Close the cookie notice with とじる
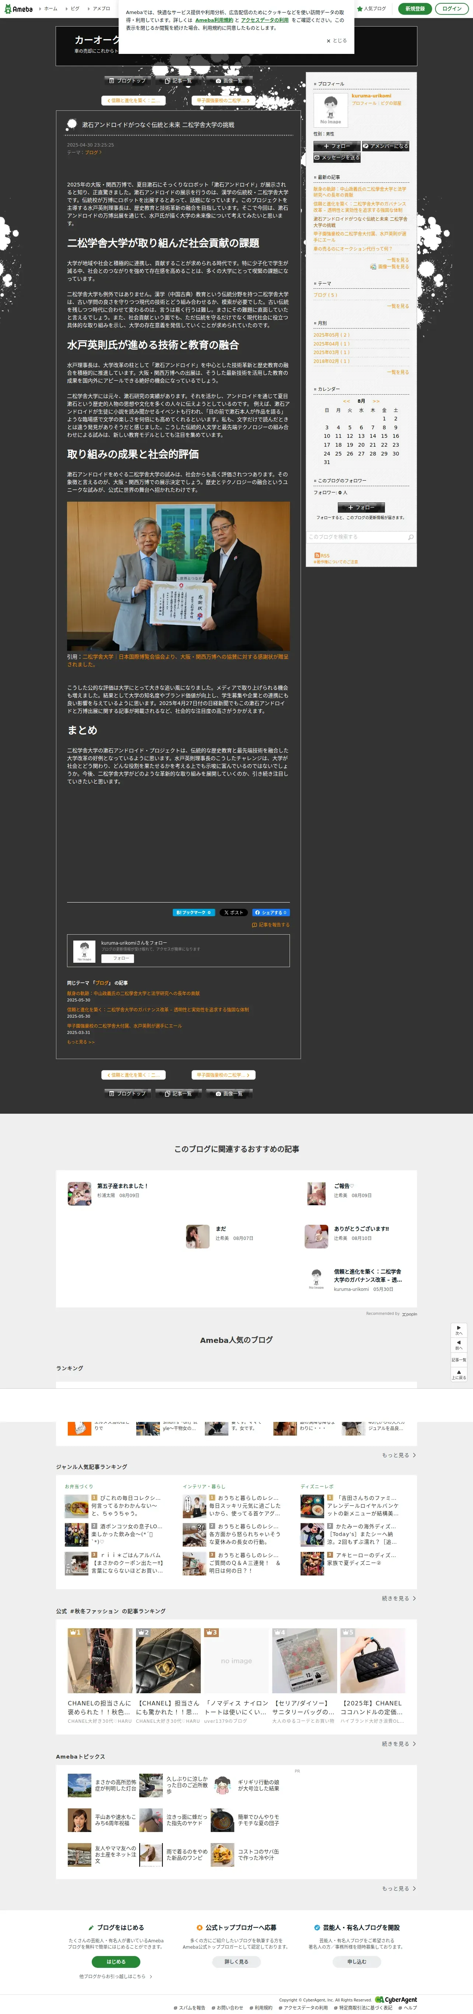Viewport: 473px width, 2014px height. (x=336, y=41)
